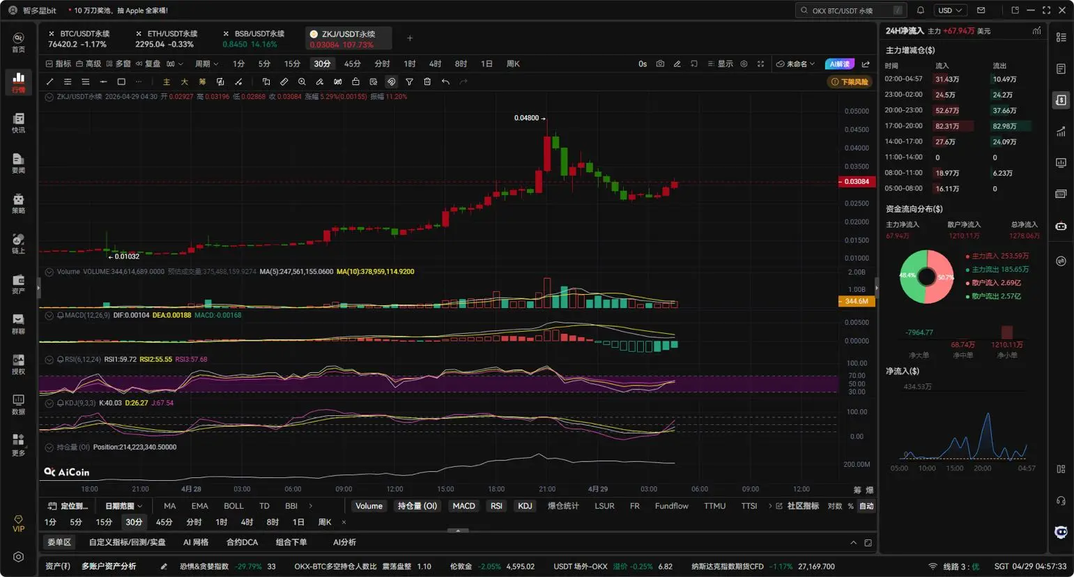This screenshot has height=577, width=1074.
Task: Open the robot icon in right sidebar
Action: coord(1061,226)
